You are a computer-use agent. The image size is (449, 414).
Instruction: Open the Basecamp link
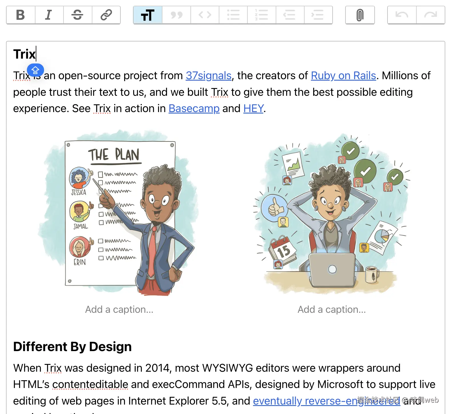point(194,109)
